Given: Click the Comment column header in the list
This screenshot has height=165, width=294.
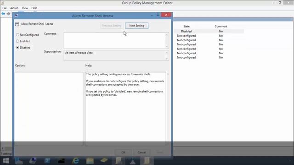Looking at the screenshot, I should click(221, 27).
